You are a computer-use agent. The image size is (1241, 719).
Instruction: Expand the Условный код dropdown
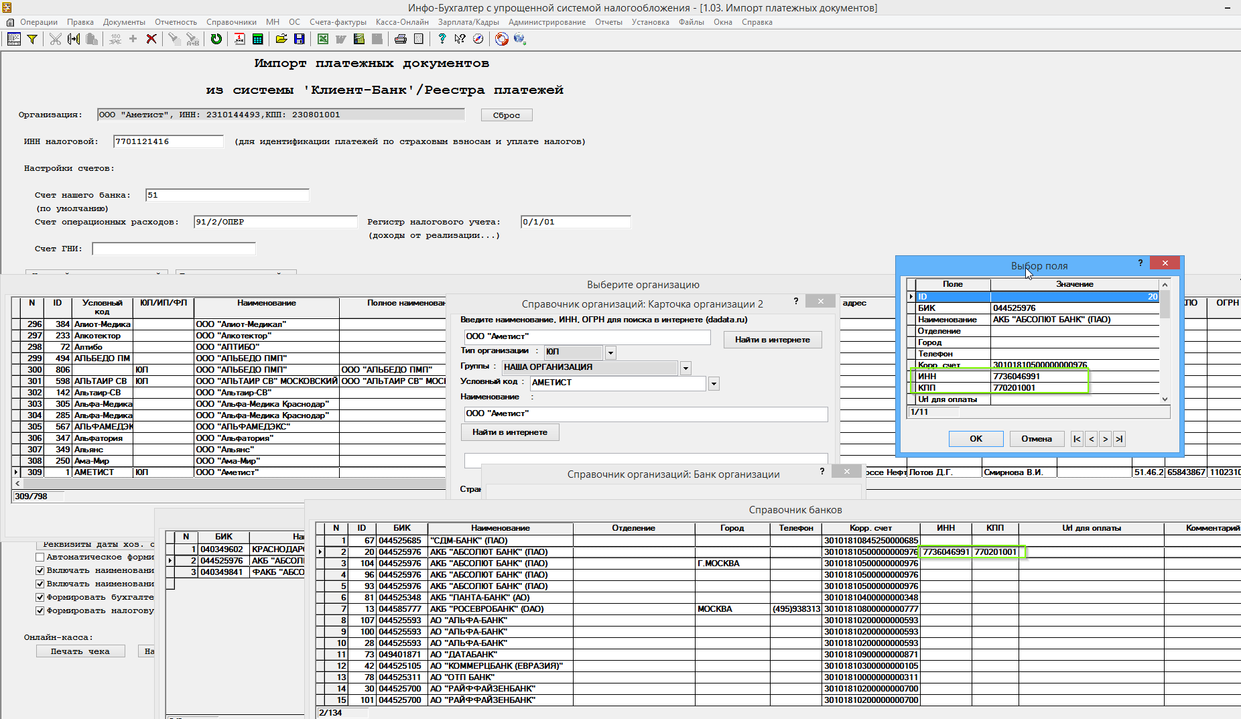[714, 383]
